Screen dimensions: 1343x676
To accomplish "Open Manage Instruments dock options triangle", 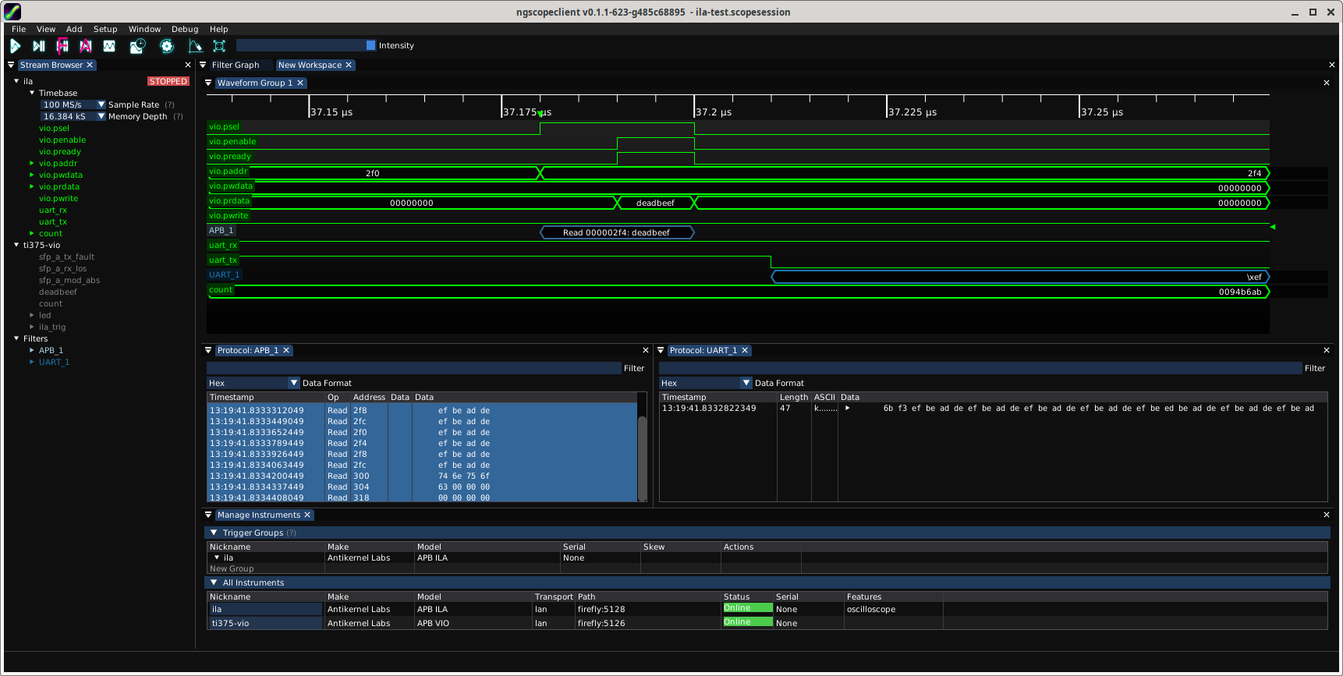I will coord(208,515).
